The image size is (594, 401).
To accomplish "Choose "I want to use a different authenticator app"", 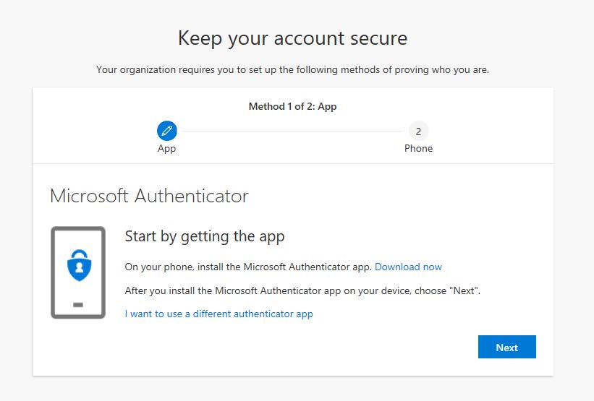I will tap(219, 314).
